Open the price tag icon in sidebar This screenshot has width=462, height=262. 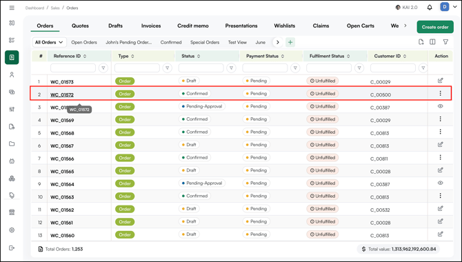pos(12,195)
